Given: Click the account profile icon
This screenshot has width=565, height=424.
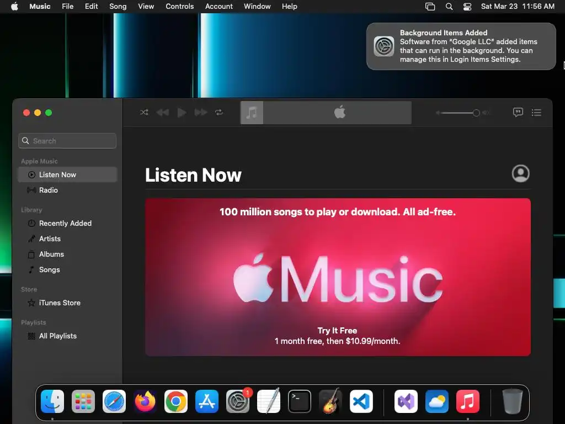Looking at the screenshot, I should click(521, 173).
